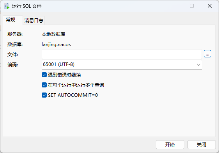Image resolution: width=219 pixels, height=153 pixels.
Task: Click the 遇到错误时继续 label text
Action: pos(64,75)
